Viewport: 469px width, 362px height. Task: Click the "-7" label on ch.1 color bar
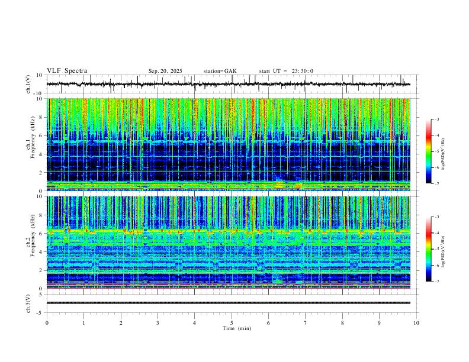point(437,183)
